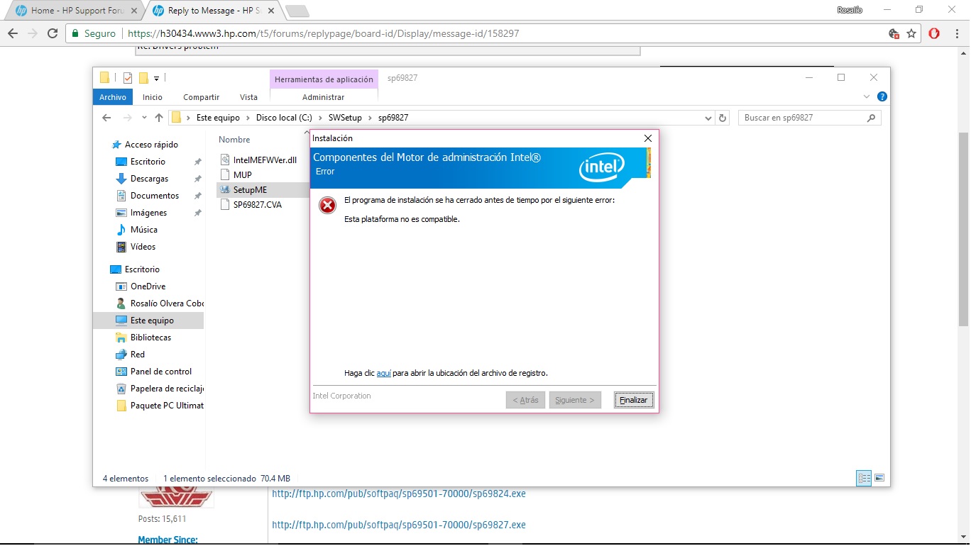Select OneDrive in the navigation pane
Screen dimensions: 971x546
click(148, 286)
